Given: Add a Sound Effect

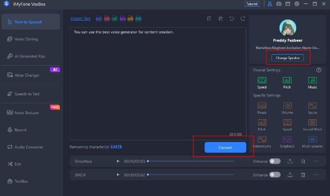Looking at the screenshot, I should pos(312,125).
